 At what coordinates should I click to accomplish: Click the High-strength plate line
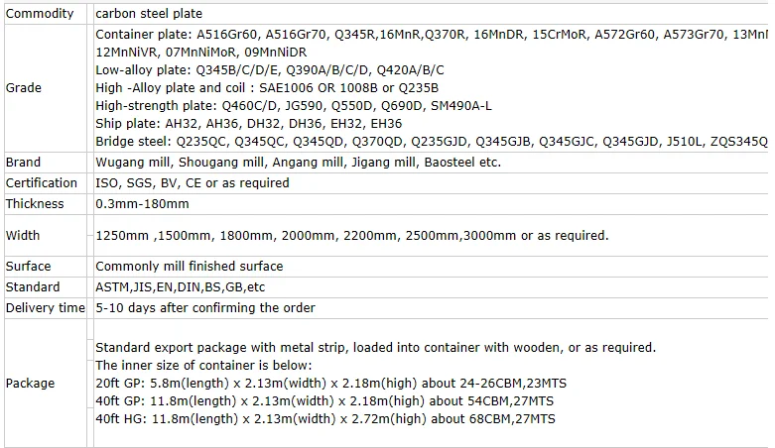coord(294,106)
